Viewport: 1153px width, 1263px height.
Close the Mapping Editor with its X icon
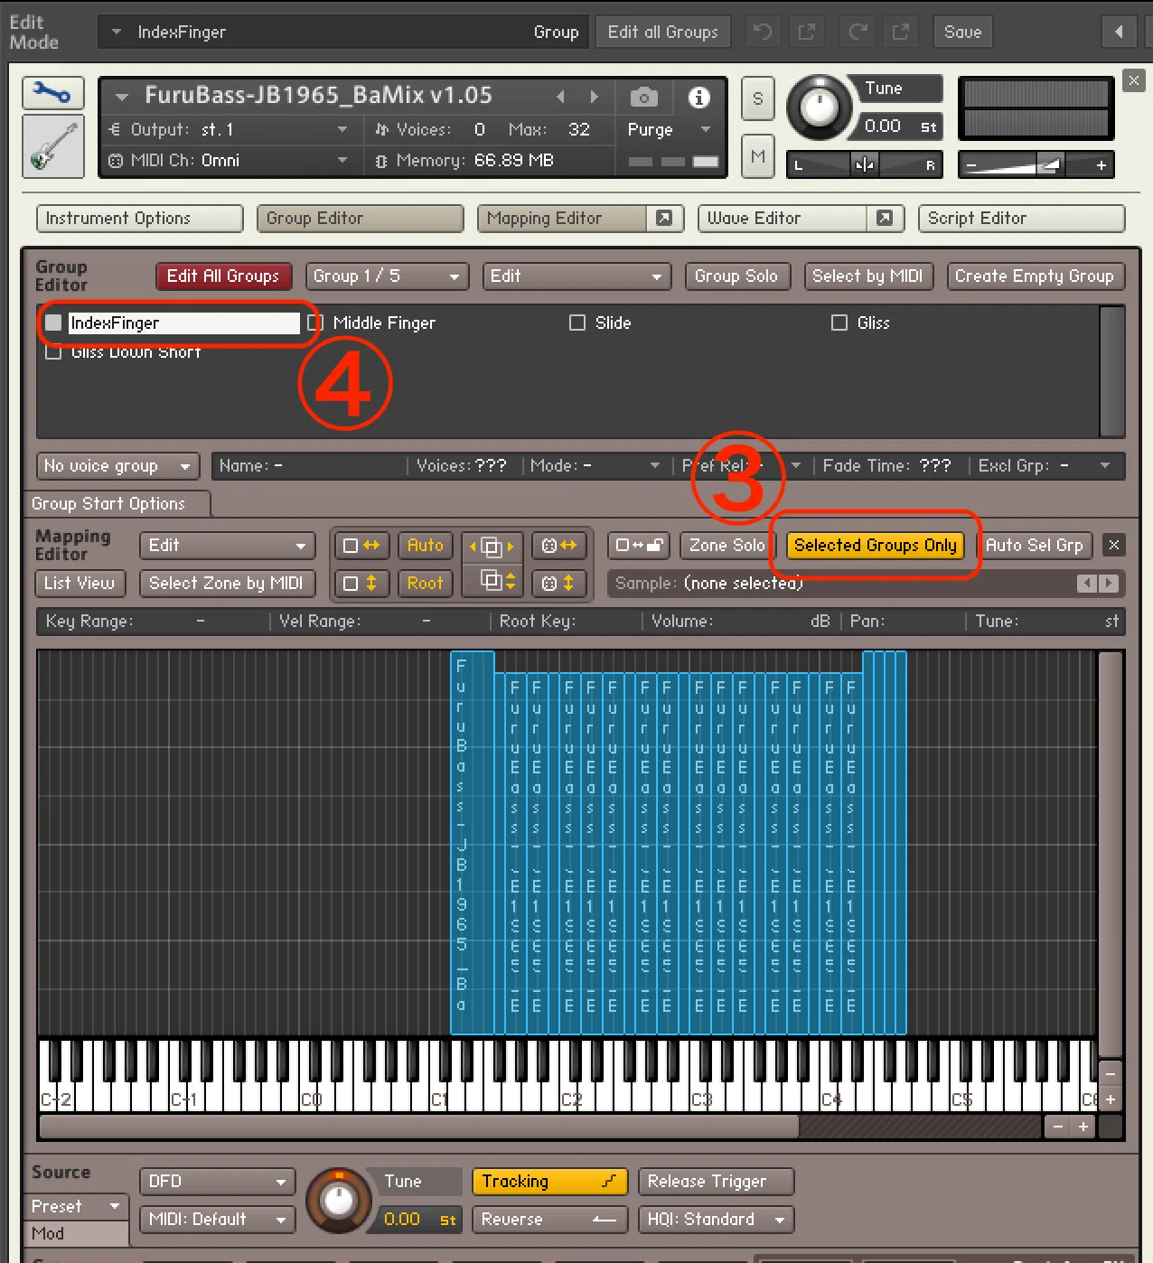[1114, 545]
